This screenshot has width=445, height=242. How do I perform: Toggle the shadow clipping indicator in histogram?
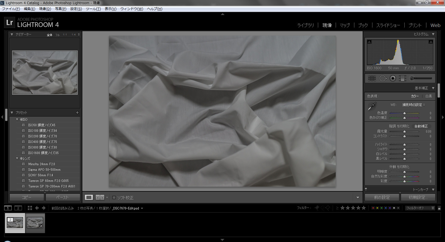coord(369,42)
